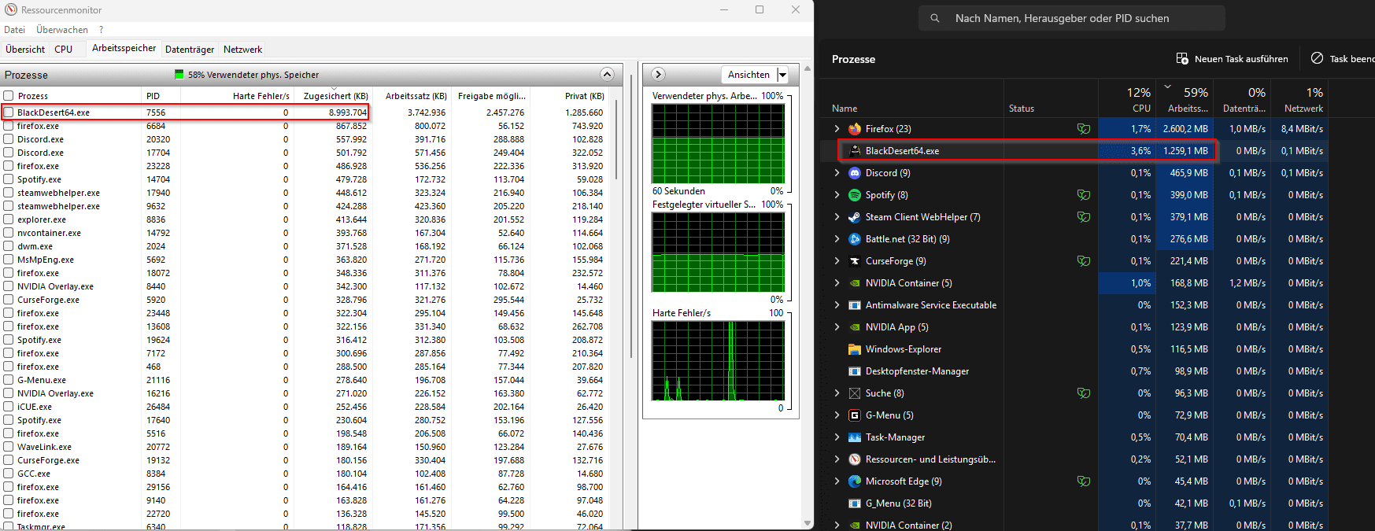Click the NVIDIA Container (5) icon
This screenshot has width=1375, height=531.
click(855, 283)
